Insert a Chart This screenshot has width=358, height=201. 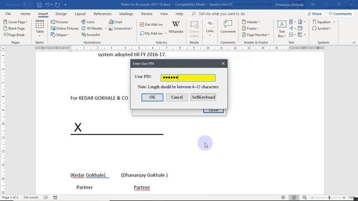tap(116, 22)
